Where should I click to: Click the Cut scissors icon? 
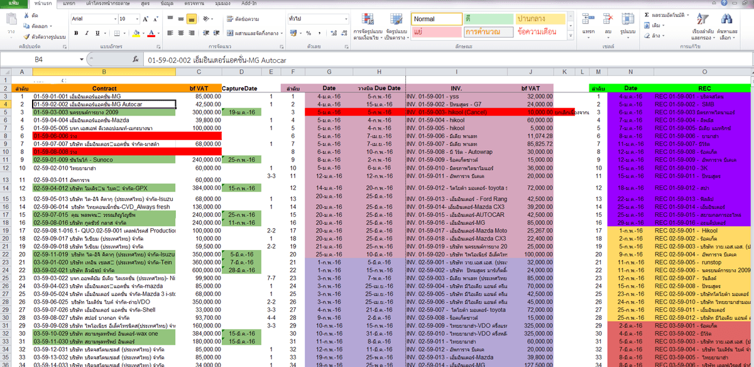[26, 14]
